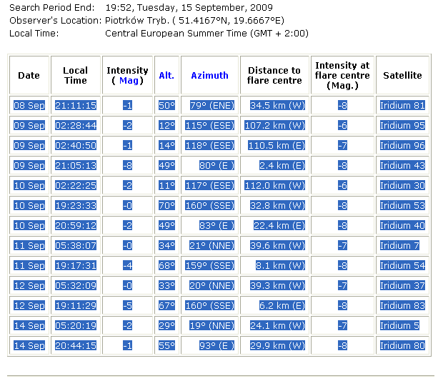Click the Iridium 80 satellite cell
438x381 pixels.
tap(402, 345)
